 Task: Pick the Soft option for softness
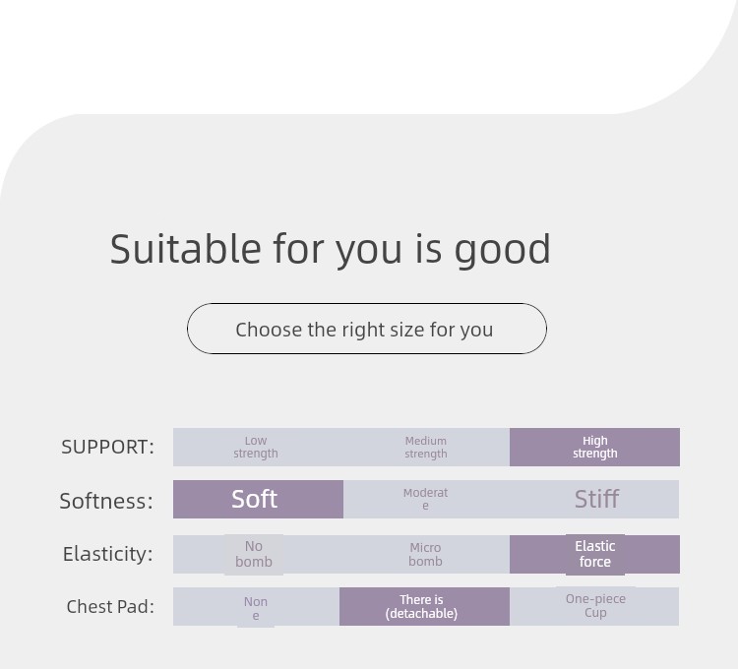[x=256, y=499]
